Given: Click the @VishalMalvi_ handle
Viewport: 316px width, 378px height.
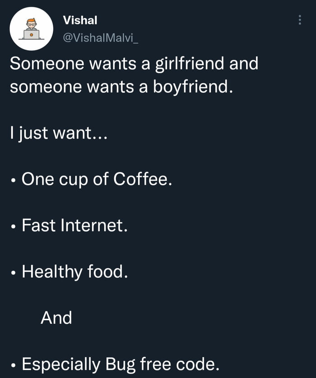Looking at the screenshot, I should click(101, 39).
